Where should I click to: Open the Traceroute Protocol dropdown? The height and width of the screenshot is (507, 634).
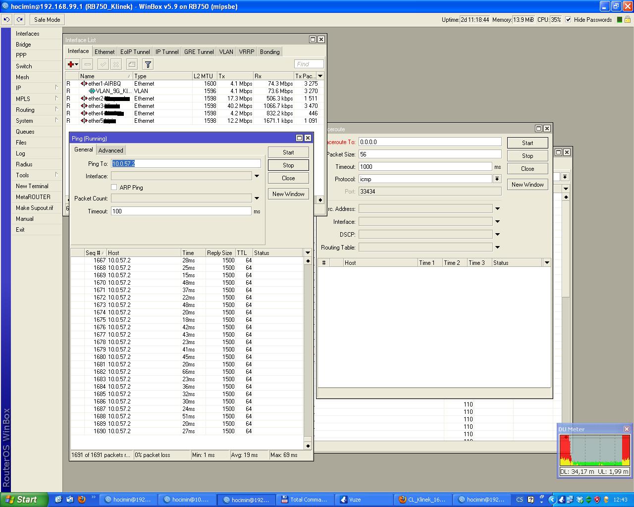(x=497, y=179)
